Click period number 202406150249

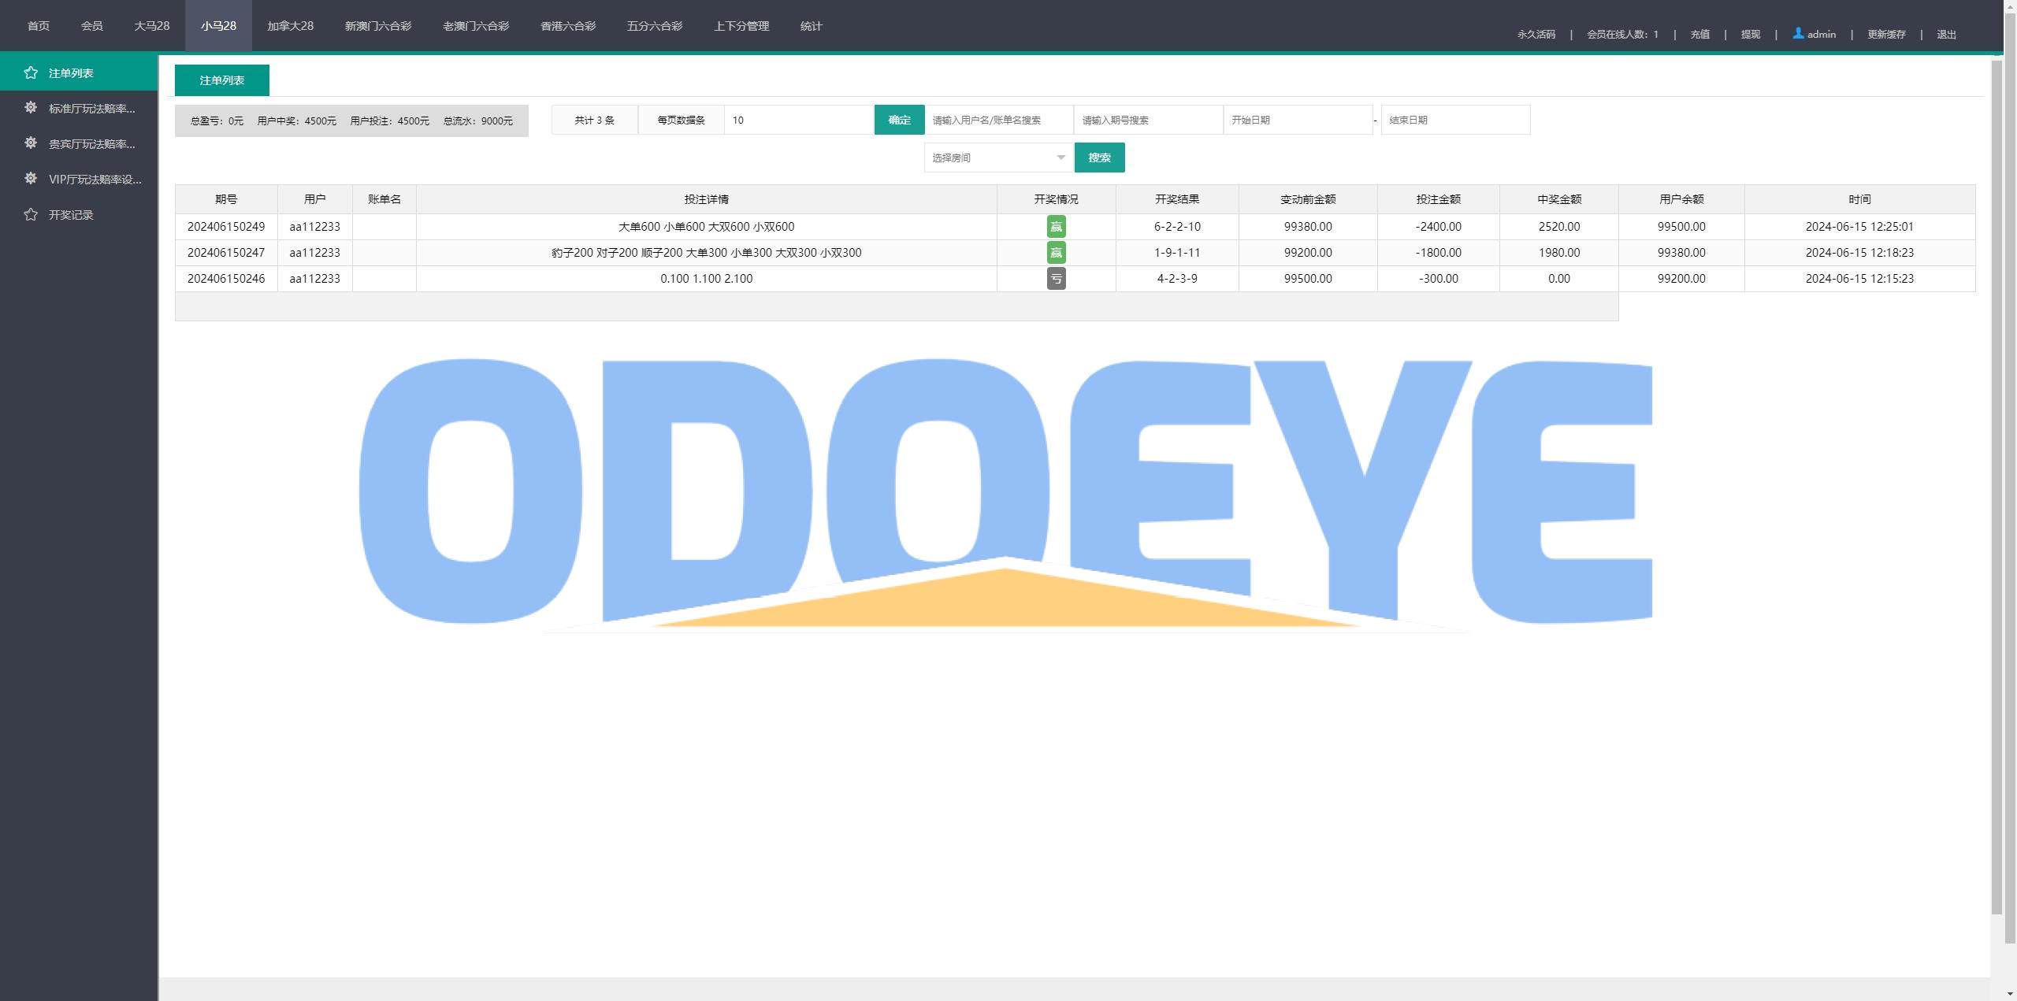(x=226, y=227)
